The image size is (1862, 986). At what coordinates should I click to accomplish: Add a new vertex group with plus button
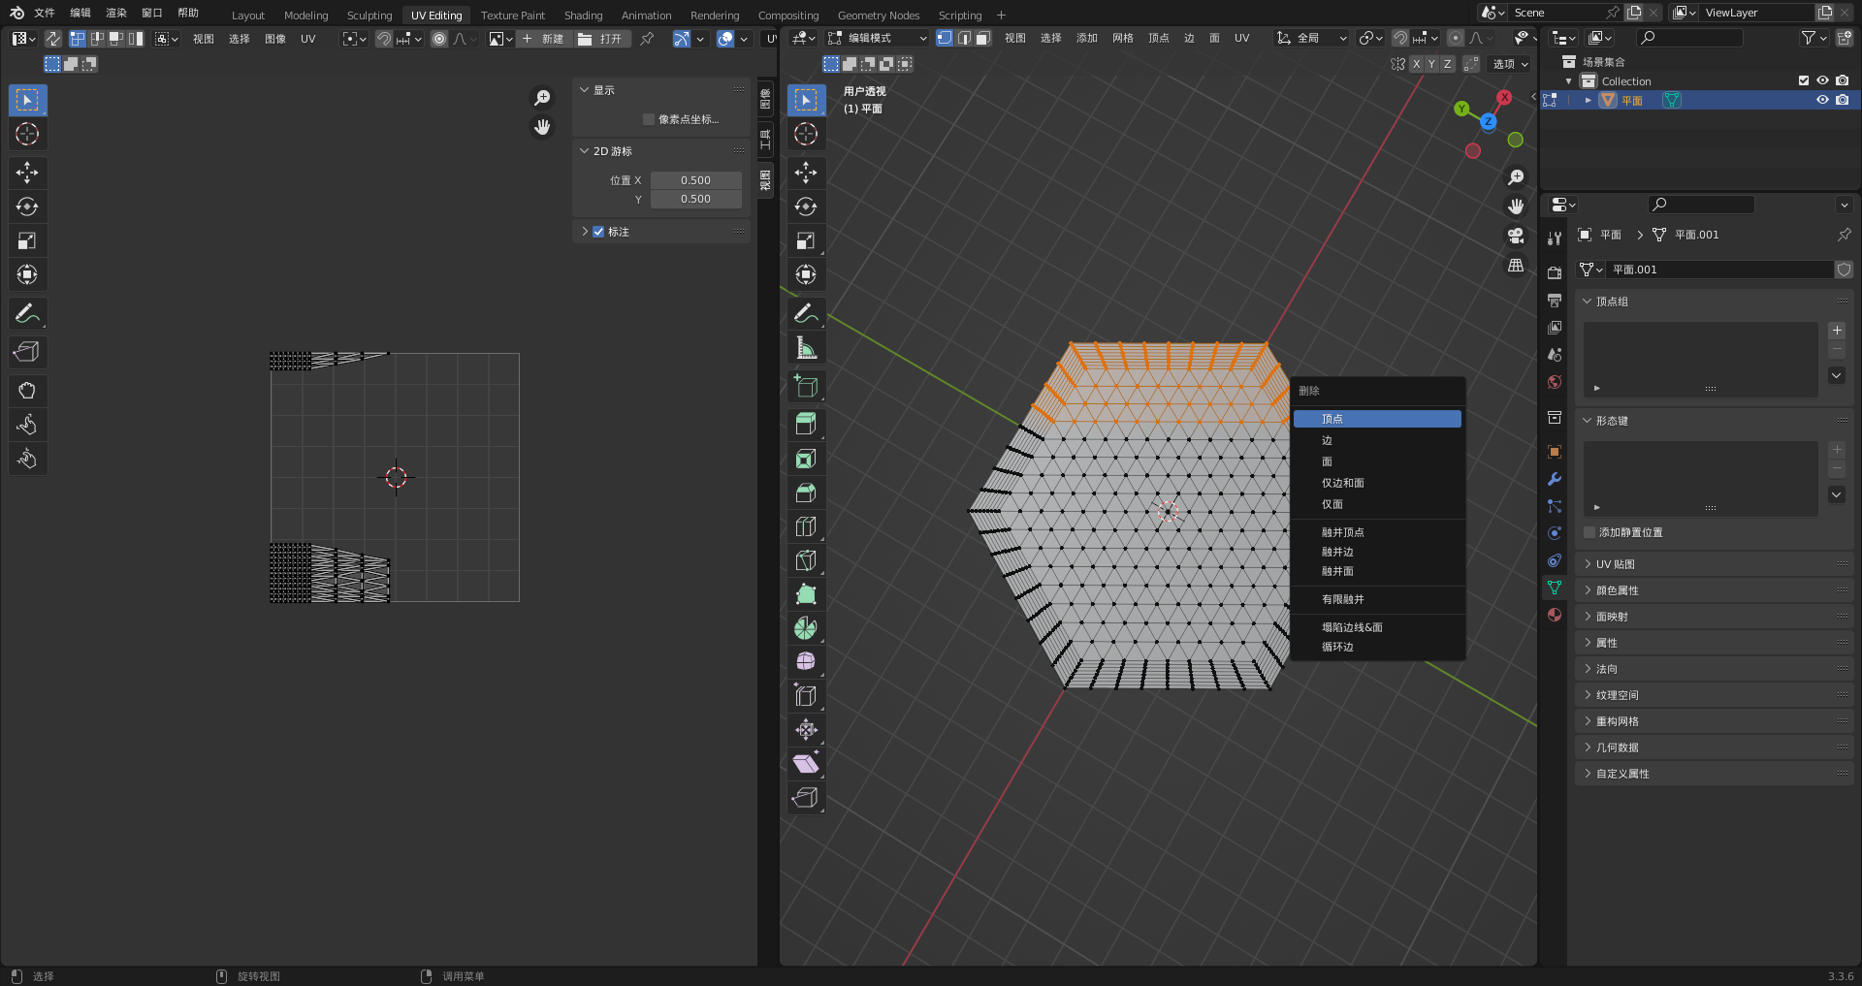1837,331
